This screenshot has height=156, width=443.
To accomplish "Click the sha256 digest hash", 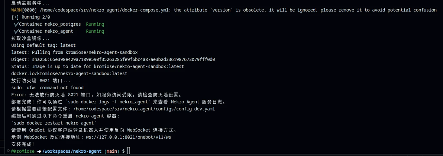I will click(x=123, y=59).
